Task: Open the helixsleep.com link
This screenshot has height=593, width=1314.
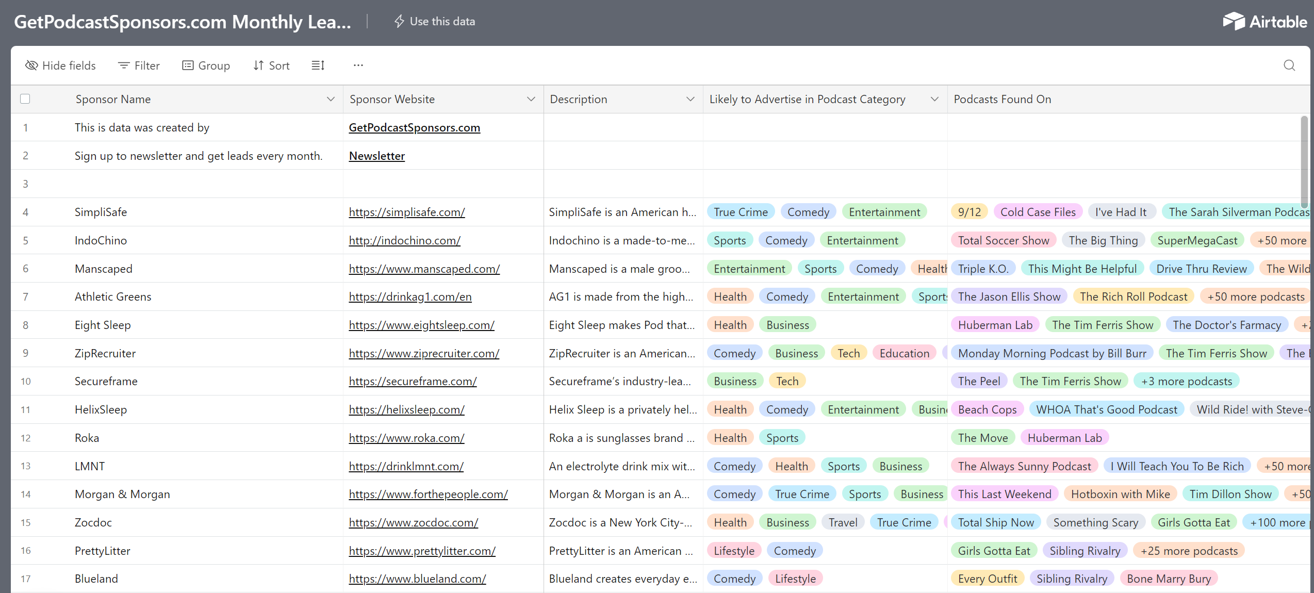Action: [406, 409]
